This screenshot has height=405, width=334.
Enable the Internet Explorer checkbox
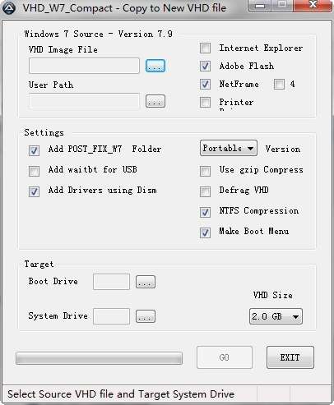tap(205, 48)
